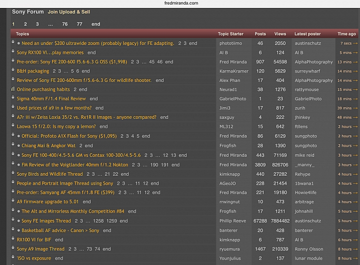Open 'The Alt and Mirrorless Monthly Competition #84'

click(x=73, y=212)
